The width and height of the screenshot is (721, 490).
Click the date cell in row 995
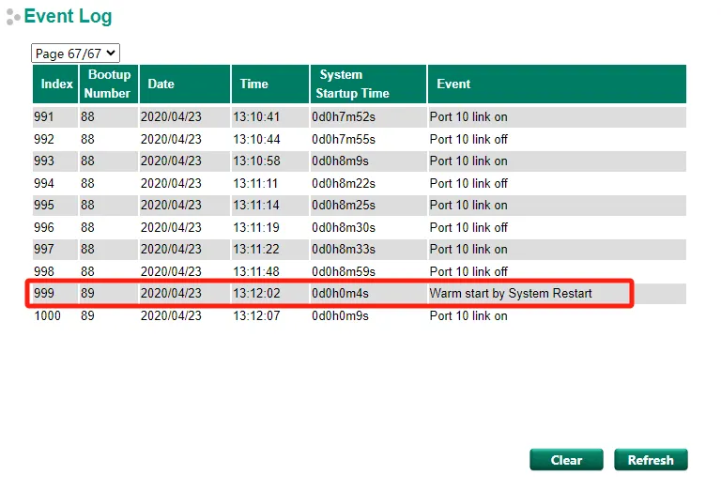tap(171, 205)
